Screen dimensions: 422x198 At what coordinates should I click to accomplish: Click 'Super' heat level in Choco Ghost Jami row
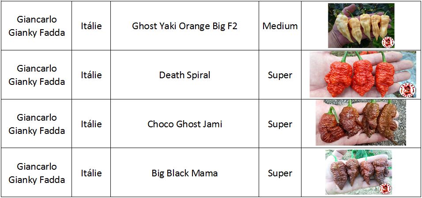[280, 124]
